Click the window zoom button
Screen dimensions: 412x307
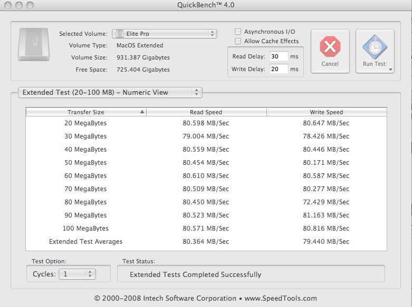[30, 5]
